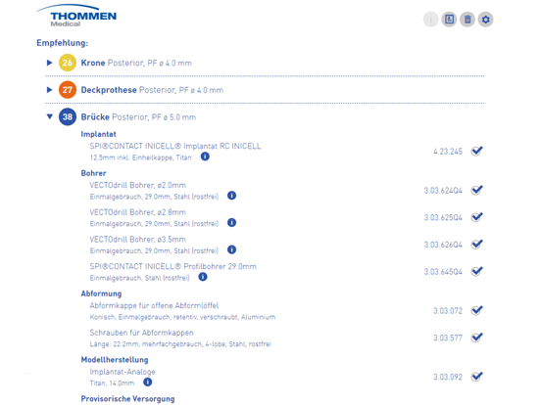Uncheck the Profilbohrer item 3.03.645Q4
Viewport: 541px width, 405px height.
[477, 271]
